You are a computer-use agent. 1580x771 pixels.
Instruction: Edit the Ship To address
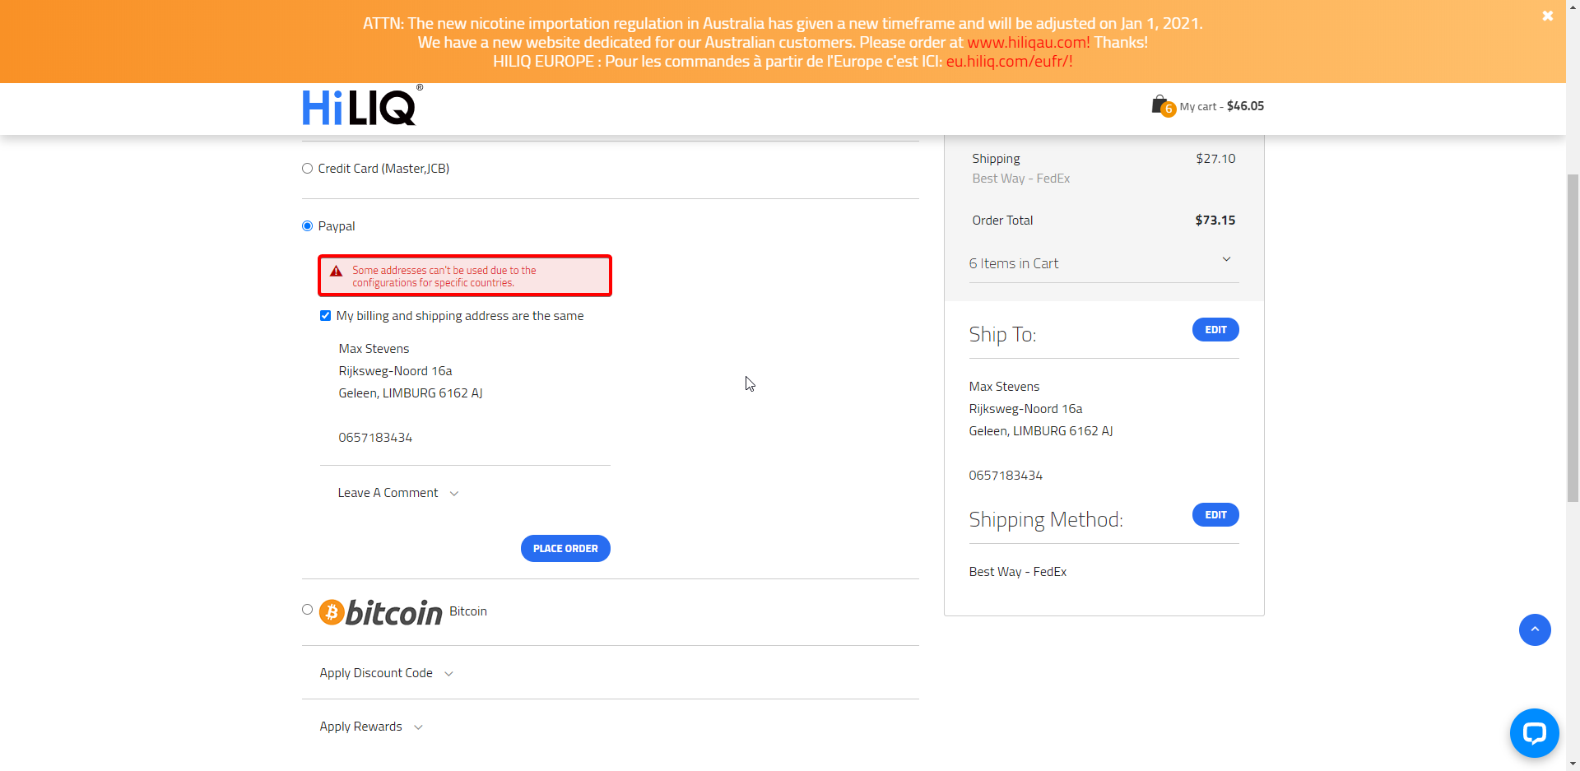[1215, 330]
